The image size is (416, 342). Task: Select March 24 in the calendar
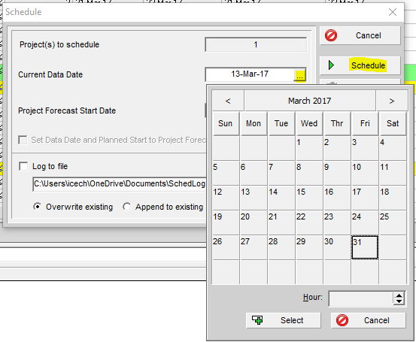coord(365,222)
